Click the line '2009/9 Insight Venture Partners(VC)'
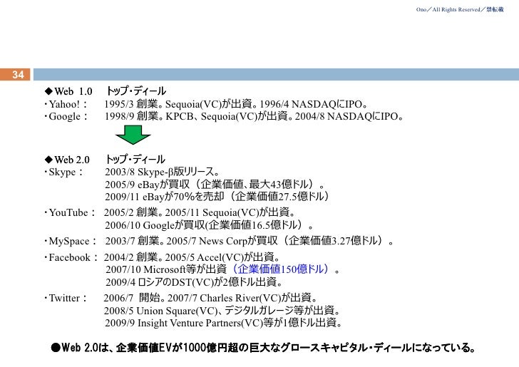Viewport: 519px width, 367px height. (x=223, y=323)
